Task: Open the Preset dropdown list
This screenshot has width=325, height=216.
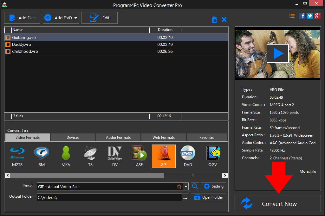Action: (x=186, y=187)
